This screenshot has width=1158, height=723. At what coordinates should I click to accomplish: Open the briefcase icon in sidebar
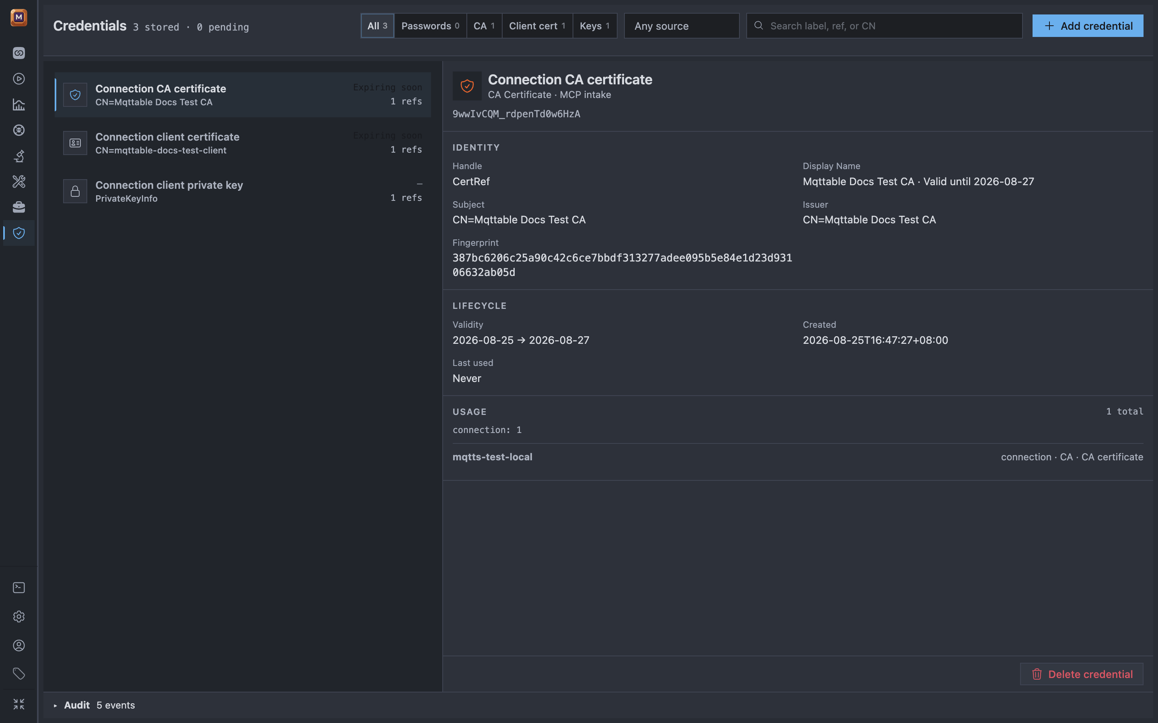click(18, 207)
